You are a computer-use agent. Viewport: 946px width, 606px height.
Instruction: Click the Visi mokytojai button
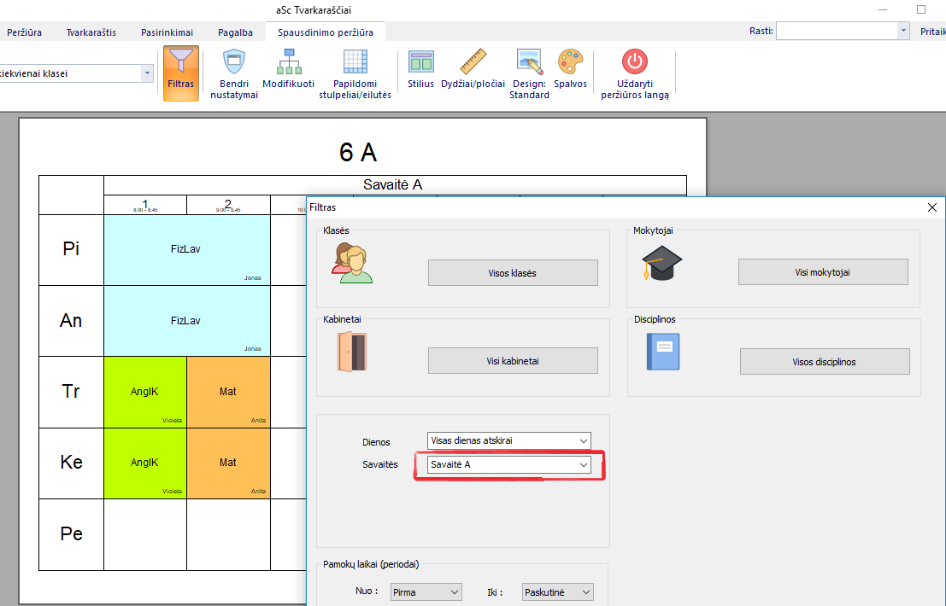coord(822,272)
